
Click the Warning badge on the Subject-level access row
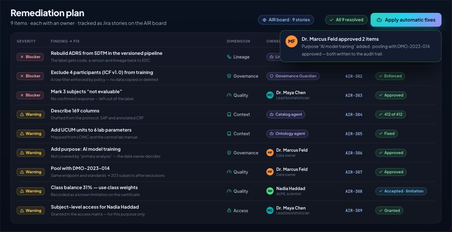[x=31, y=211]
